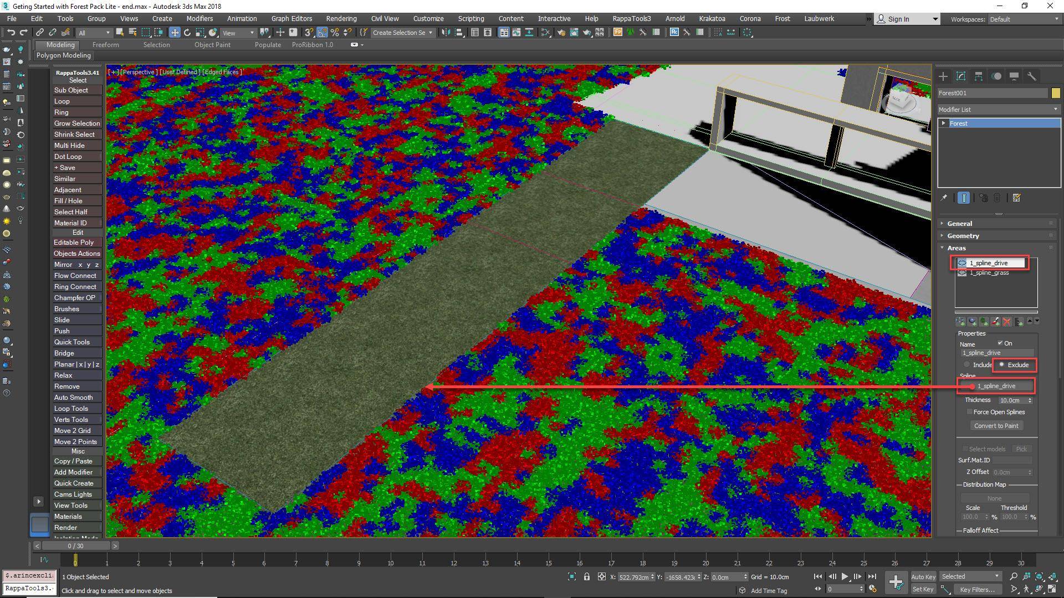Collapse the Areas rollout
1064x598 pixels.
pos(956,248)
